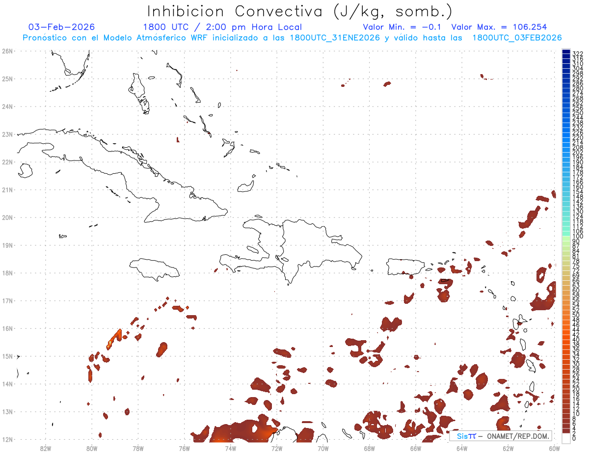Click the latitude label "25N"
The width and height of the screenshot is (589, 455).
(7, 79)
